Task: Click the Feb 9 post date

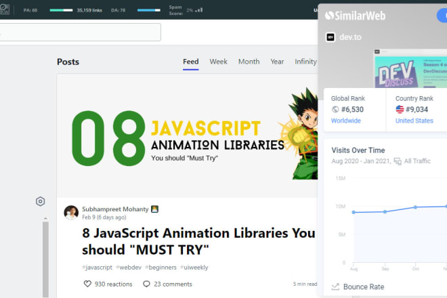Action: 104,217
